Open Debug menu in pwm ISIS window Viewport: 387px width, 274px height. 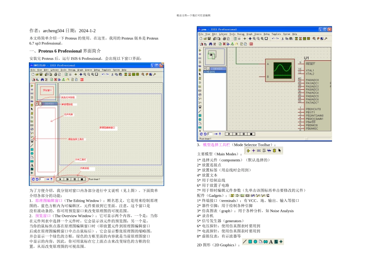click(266, 34)
